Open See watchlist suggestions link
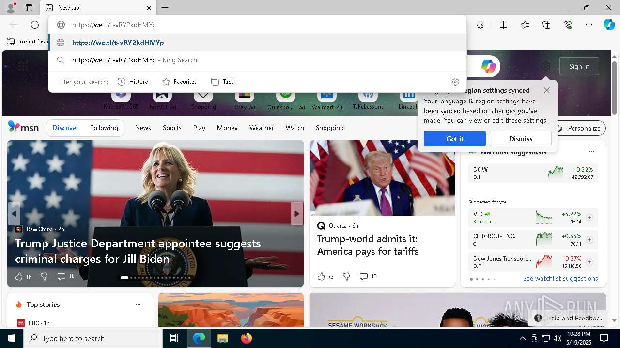Screen dimensions: 620x348 (x=560, y=278)
